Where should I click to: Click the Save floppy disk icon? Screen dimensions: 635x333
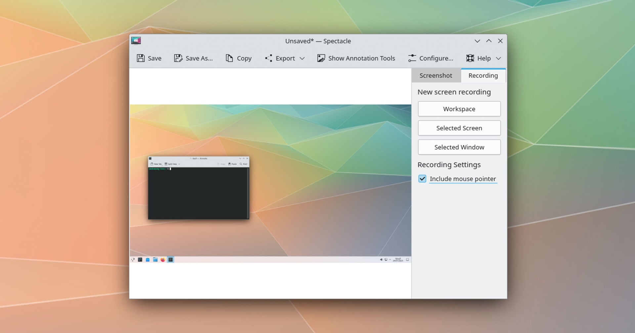(x=141, y=58)
